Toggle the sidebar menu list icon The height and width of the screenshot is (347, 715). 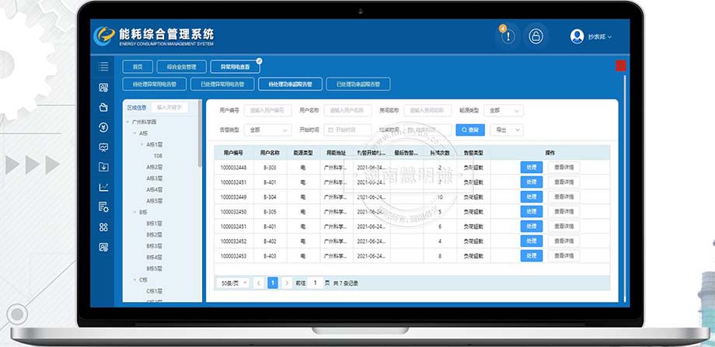pyautogui.click(x=103, y=67)
